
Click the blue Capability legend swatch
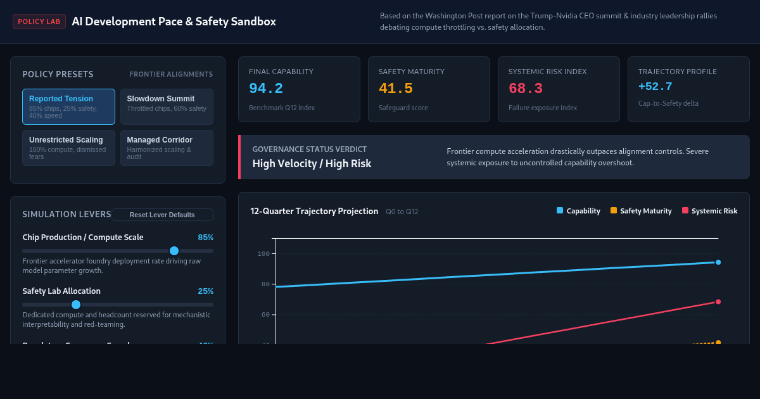[x=560, y=211]
